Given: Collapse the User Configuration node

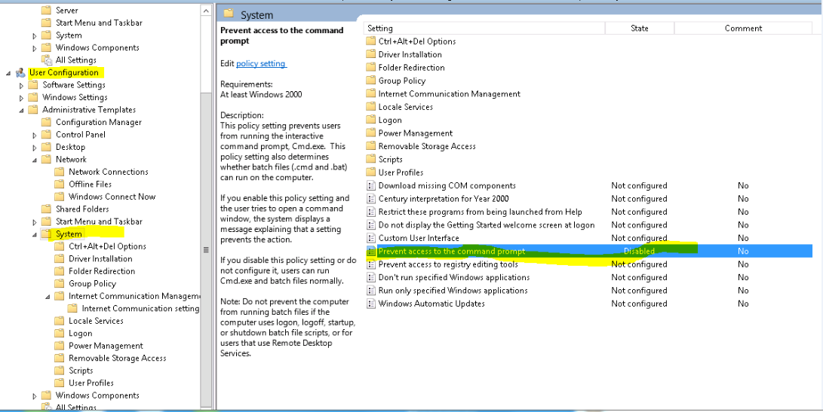Looking at the screenshot, I should point(8,73).
